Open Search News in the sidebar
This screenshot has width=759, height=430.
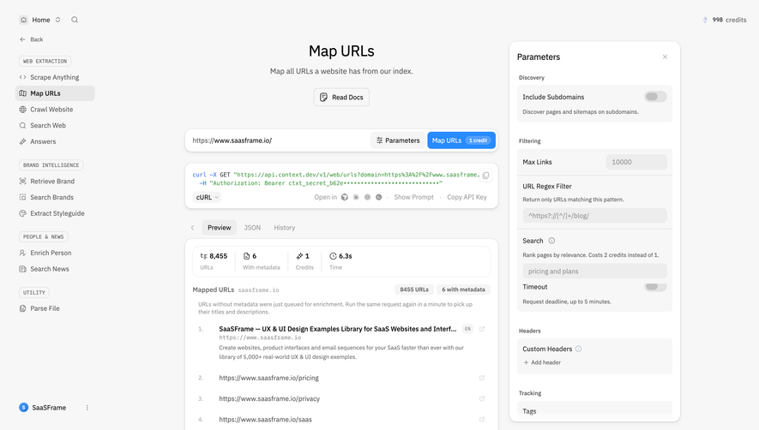click(x=55, y=269)
